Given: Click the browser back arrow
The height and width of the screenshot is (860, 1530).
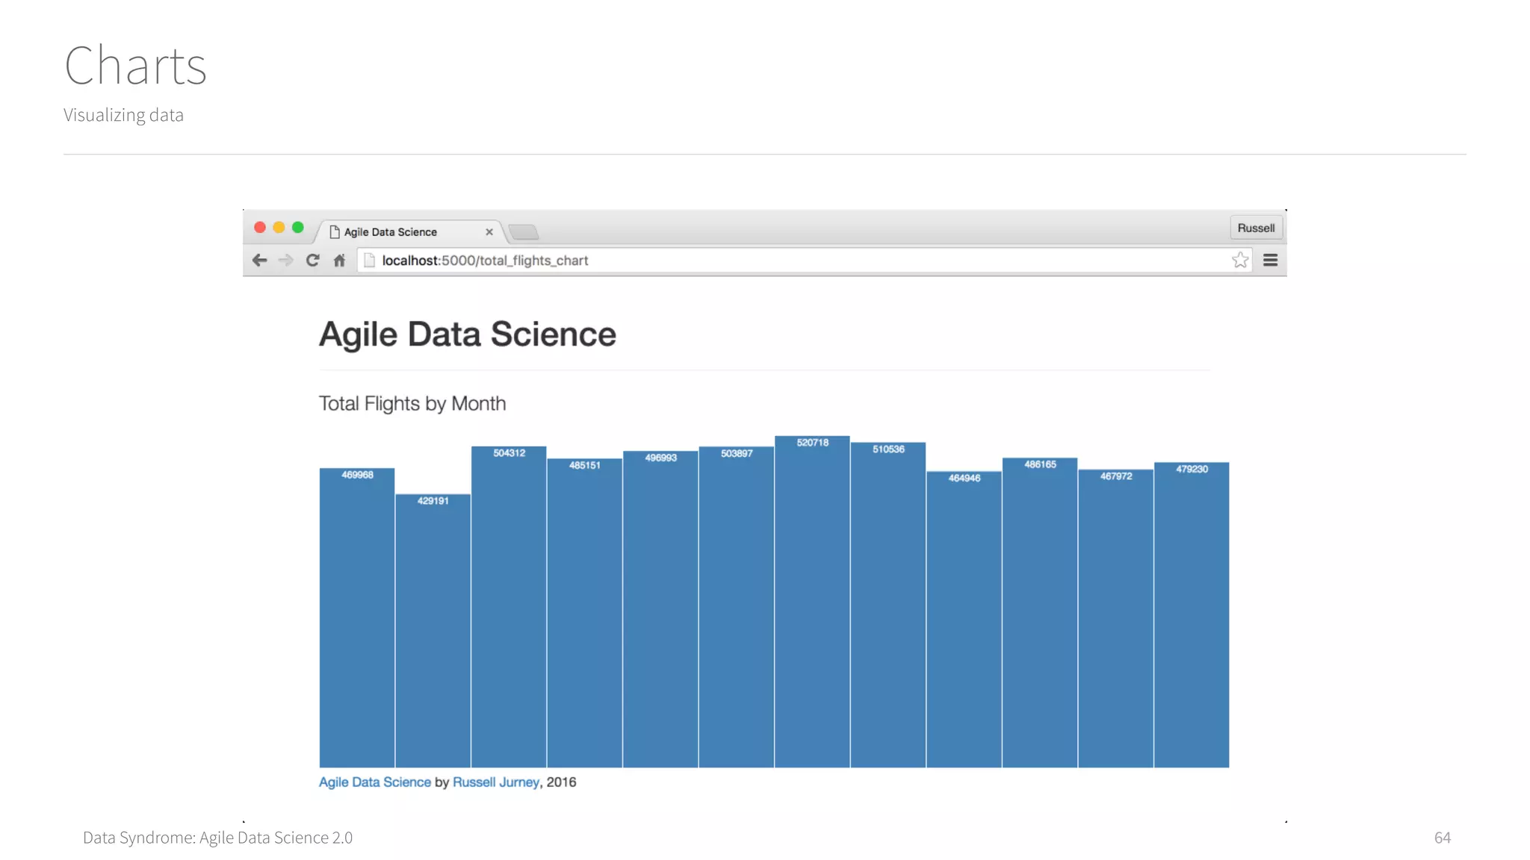Looking at the screenshot, I should 259,261.
